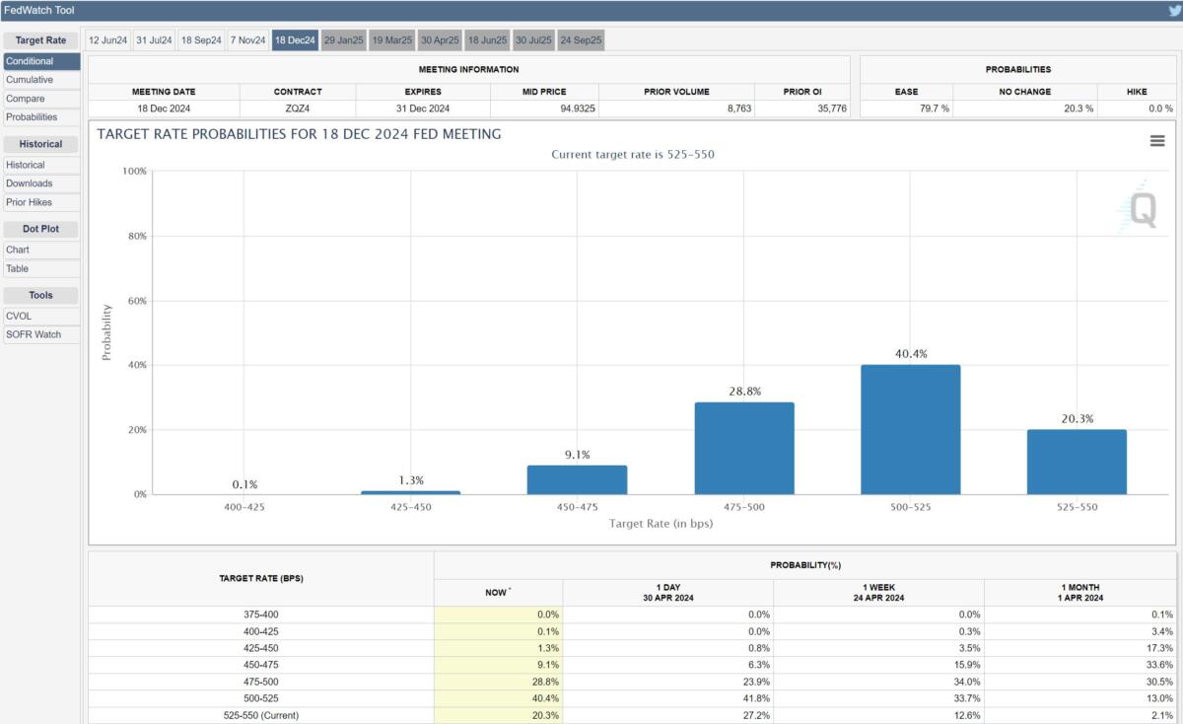Click the Twitter bird icon
1183x724 pixels.
coord(1174,11)
